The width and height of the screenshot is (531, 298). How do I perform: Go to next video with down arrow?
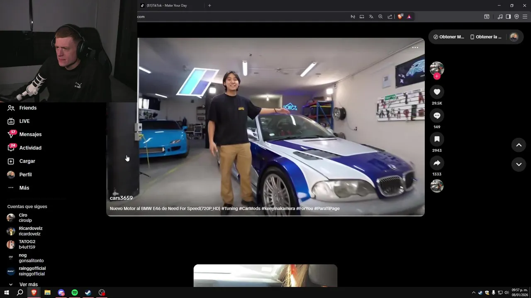519,164
